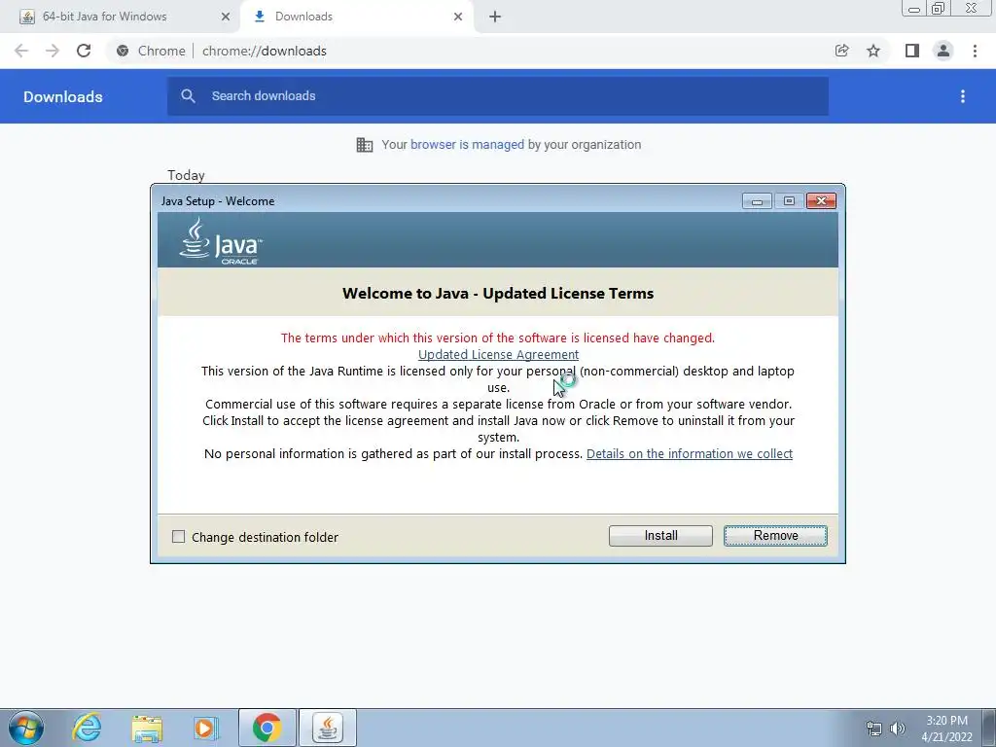Click the "Today" date label

186,175
